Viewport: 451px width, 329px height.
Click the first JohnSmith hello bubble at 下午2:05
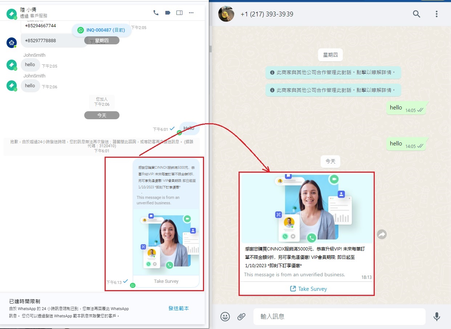coord(30,65)
